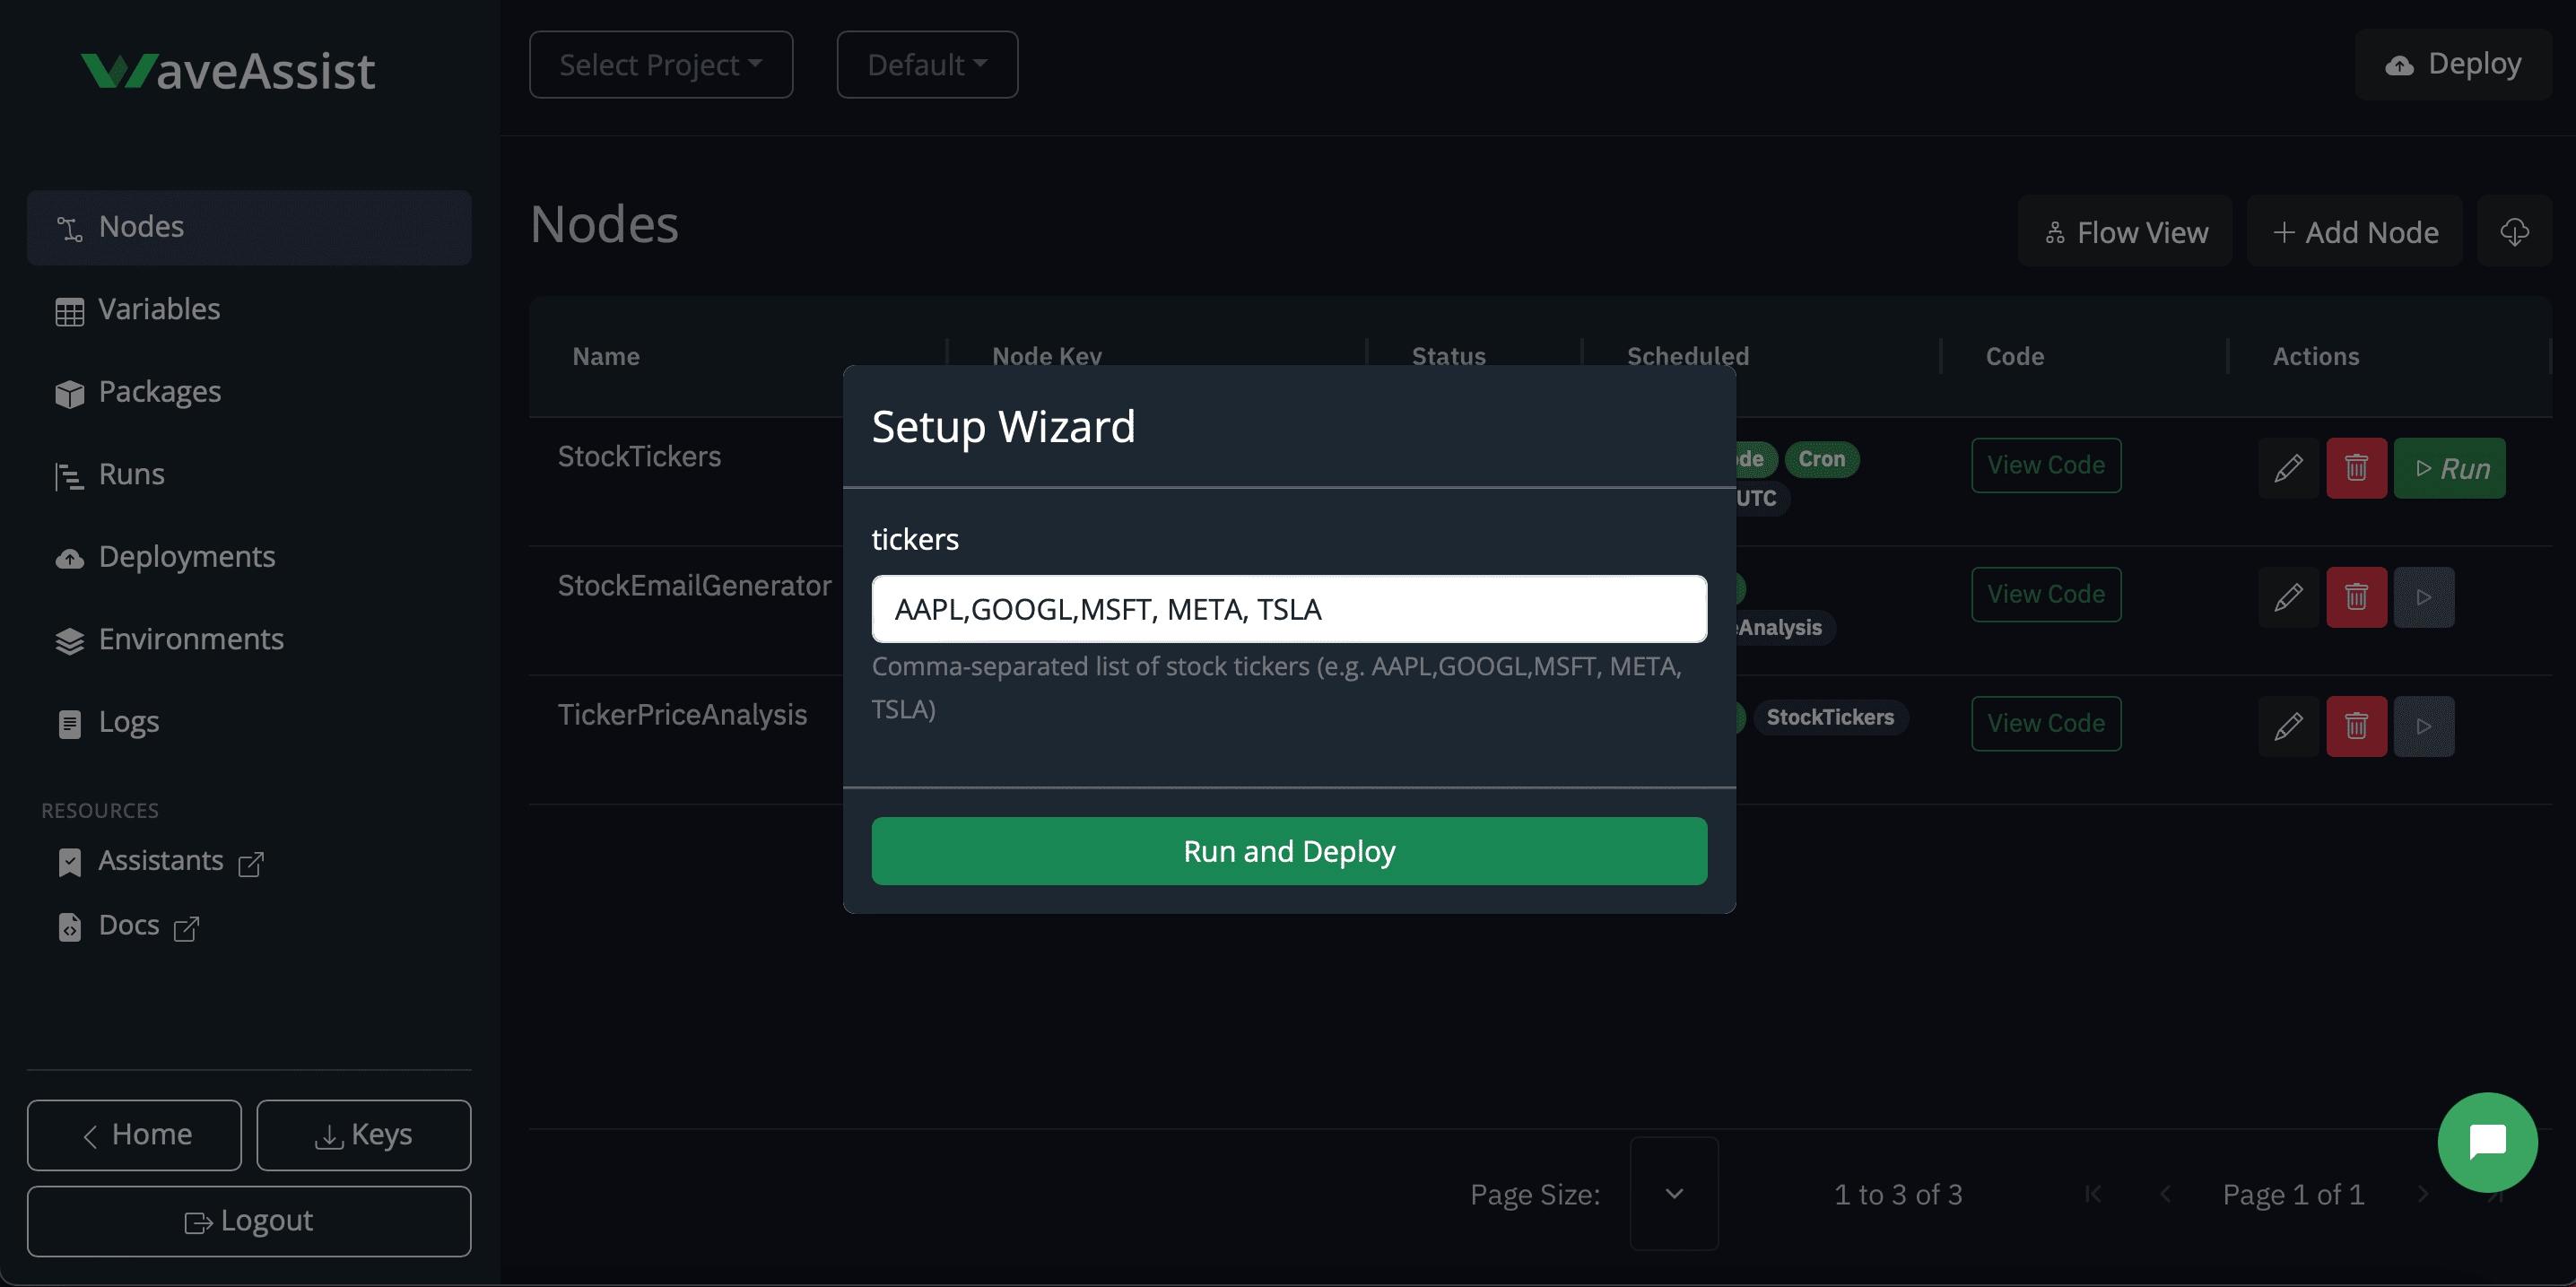Click the Logout button
Image resolution: width=2576 pixels, height=1287 pixels.
click(x=249, y=1221)
